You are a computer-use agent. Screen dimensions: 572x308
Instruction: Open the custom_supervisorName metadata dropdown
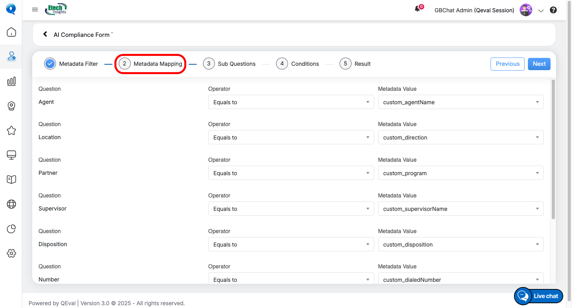460,209
